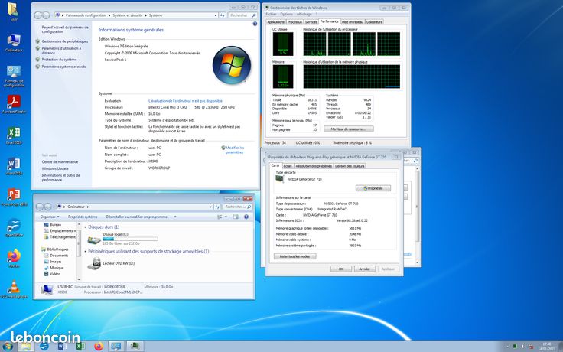This screenshot has height=352, width=563.
Task: Click the help icon in the Ordinateur toolbar
Action: 246,217
